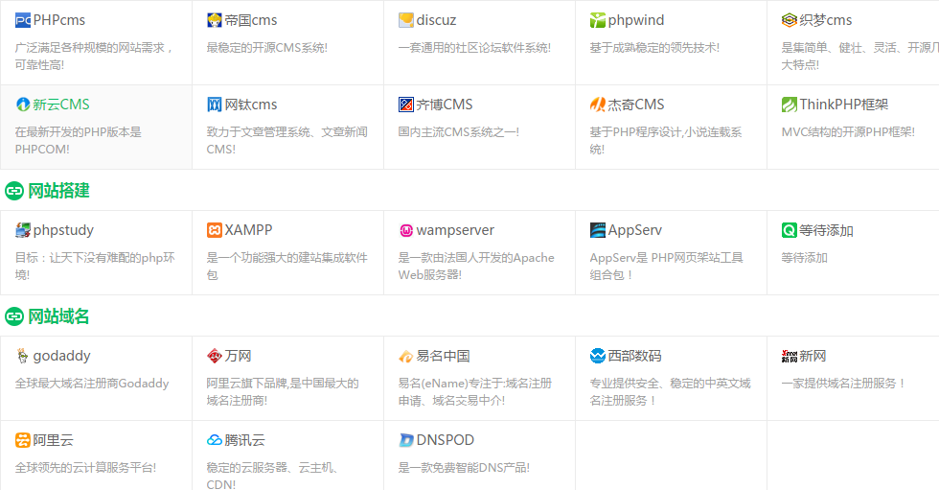Click the 阿里云 orange icon
This screenshot has height=490, width=939.
click(x=23, y=440)
